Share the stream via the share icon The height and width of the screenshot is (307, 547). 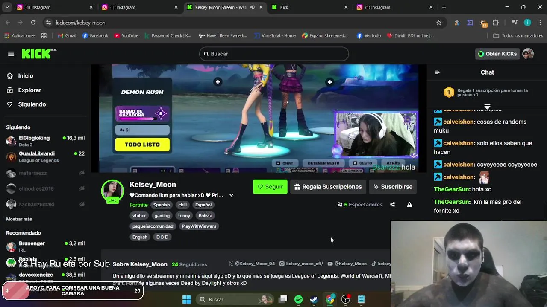coord(392,205)
